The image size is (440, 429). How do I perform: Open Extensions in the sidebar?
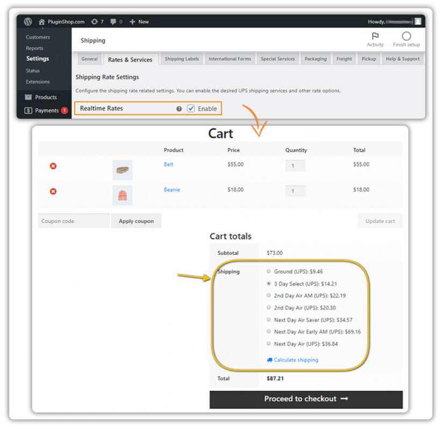[x=38, y=82]
